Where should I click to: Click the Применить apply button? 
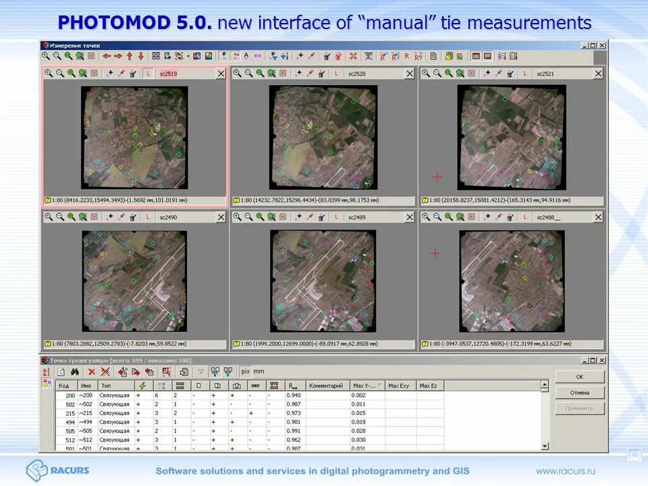[579, 408]
